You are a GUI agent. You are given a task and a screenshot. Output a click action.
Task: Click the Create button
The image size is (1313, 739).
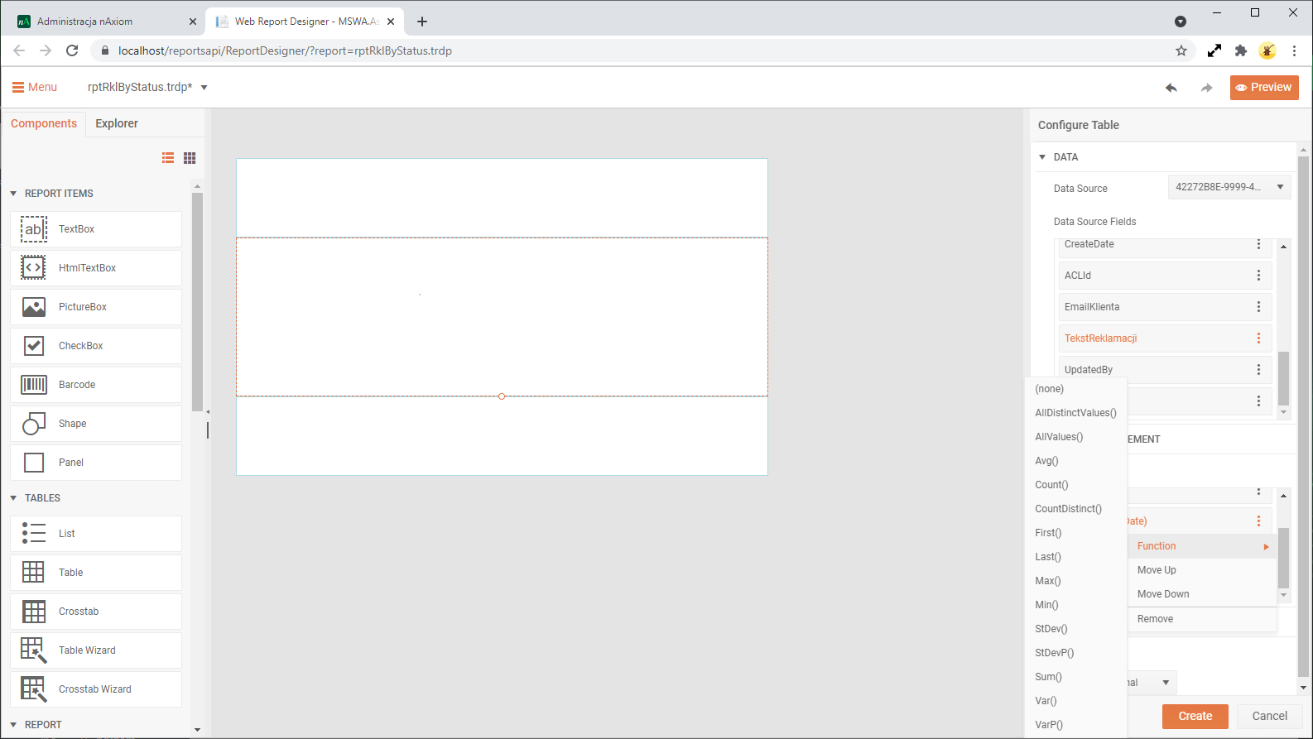point(1195,716)
